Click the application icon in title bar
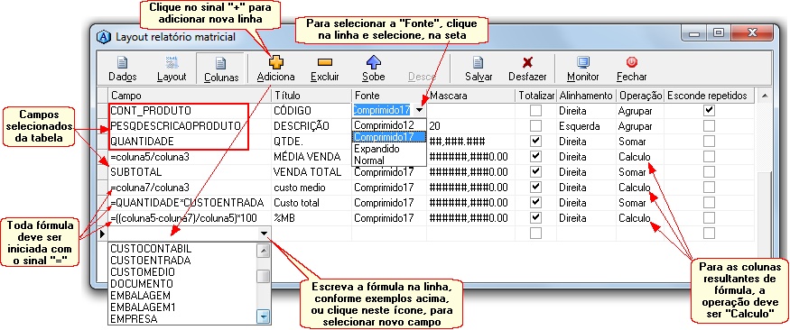The height and width of the screenshot is (330, 790). 104,37
